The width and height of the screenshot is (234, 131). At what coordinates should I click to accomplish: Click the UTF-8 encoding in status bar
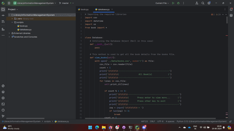coord(160,121)
